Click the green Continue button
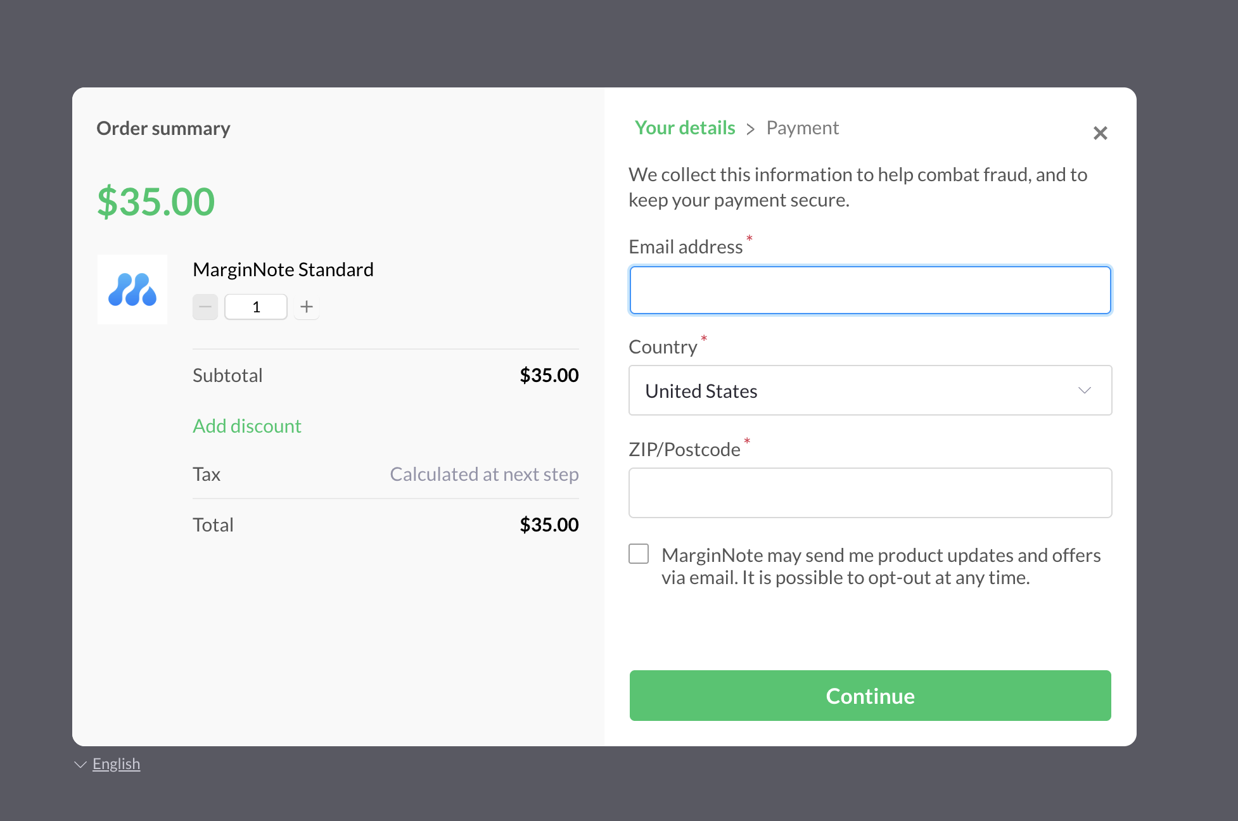 [x=870, y=696]
